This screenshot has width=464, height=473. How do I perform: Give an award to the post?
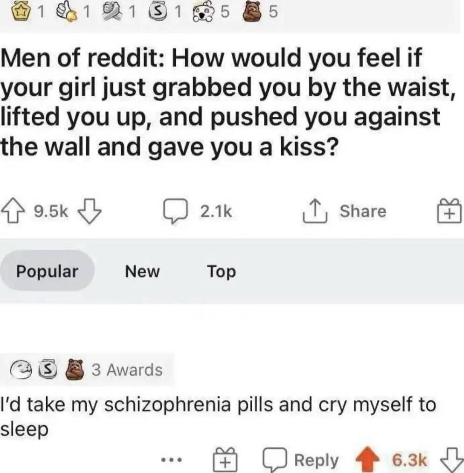[x=449, y=210]
